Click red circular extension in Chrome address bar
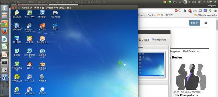Image resolution: width=218 pixels, height=97 pixels. coord(176,11)
